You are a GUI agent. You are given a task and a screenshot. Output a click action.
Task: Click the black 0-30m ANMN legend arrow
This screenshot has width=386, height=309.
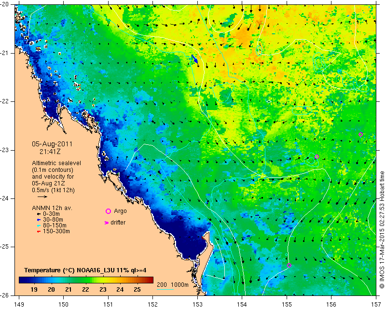point(39,214)
